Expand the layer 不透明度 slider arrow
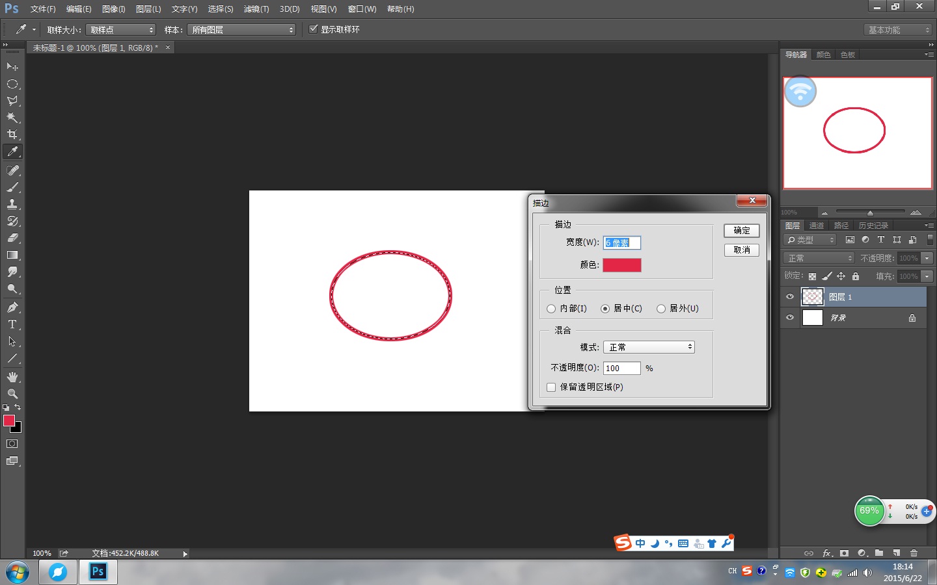937x585 pixels. point(928,258)
